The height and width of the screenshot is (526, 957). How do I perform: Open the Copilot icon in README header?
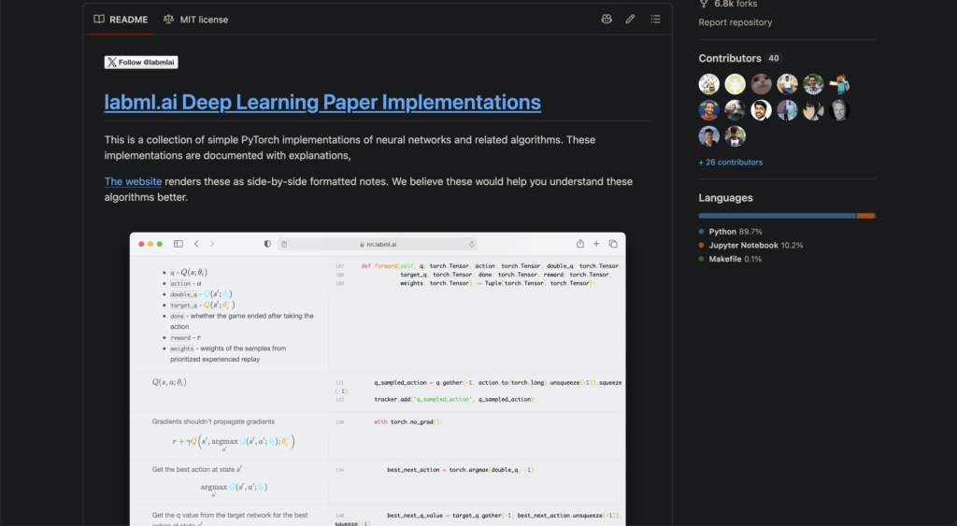coord(606,19)
